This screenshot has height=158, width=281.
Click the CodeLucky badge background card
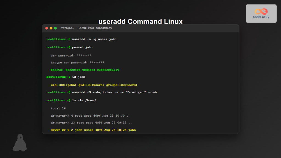[x=261, y=13]
